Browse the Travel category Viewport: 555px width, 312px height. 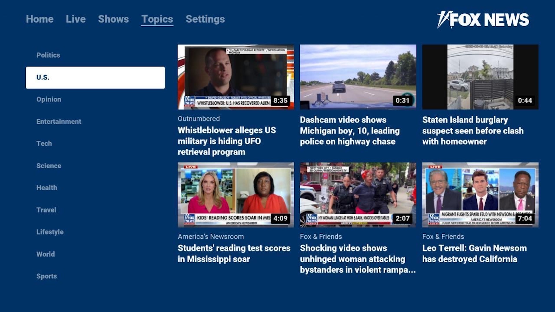click(46, 210)
